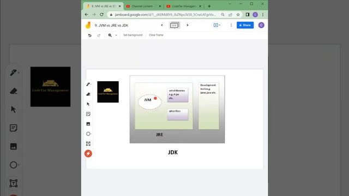Add a sticky note in Jamboard

88,114
